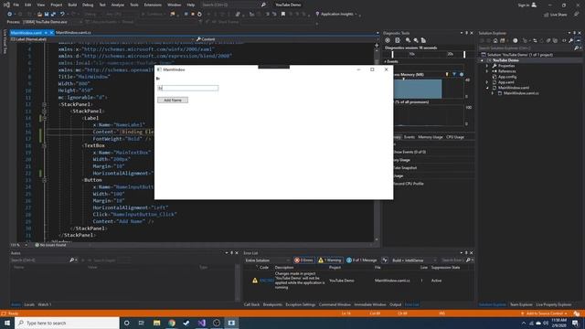Click the bookmark toolbar icon
The height and width of the screenshot is (329, 585).
[x=283, y=15]
